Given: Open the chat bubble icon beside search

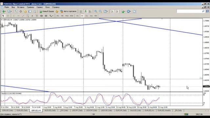Looking at the screenshot, I should click(x=207, y=11).
